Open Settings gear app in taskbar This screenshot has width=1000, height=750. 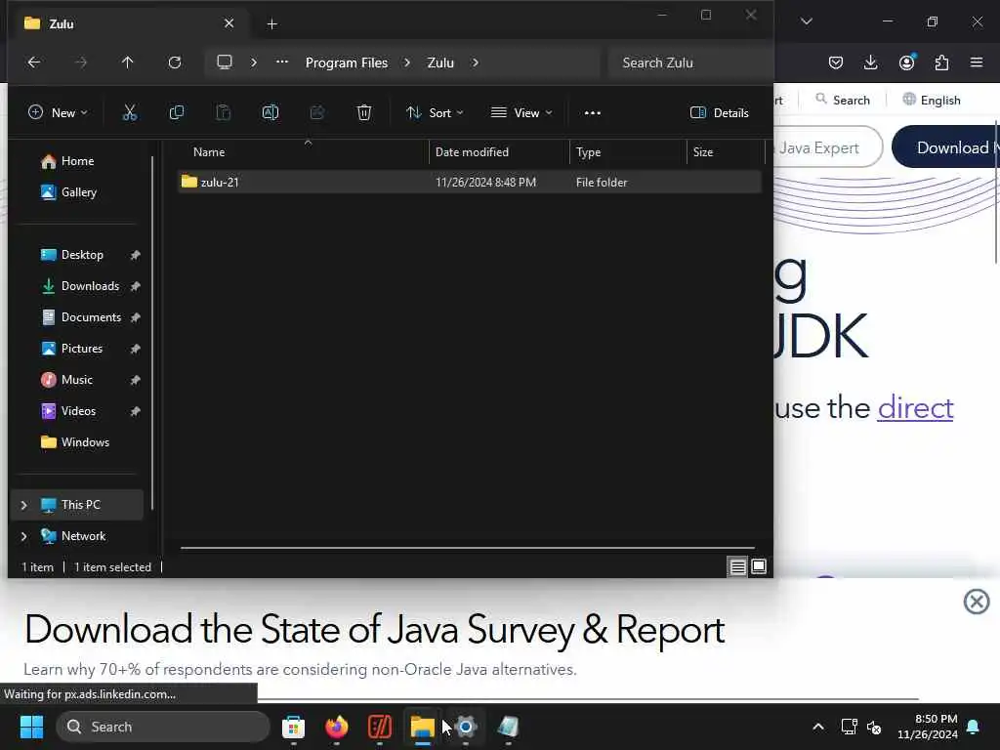[466, 727]
